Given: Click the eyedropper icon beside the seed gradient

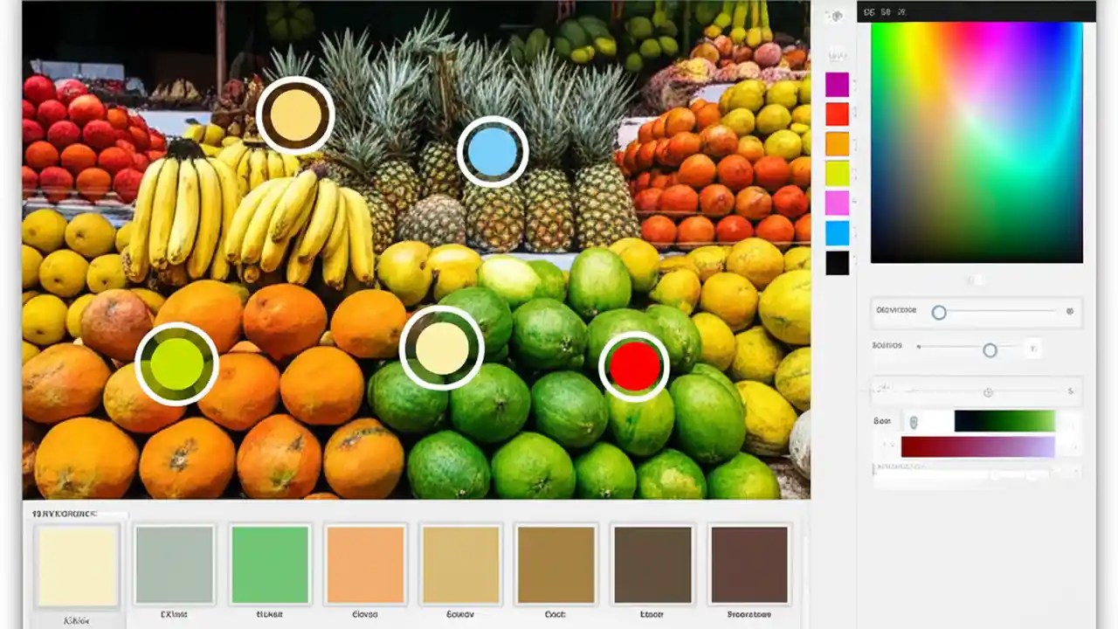Looking at the screenshot, I should pyautogui.click(x=914, y=421).
